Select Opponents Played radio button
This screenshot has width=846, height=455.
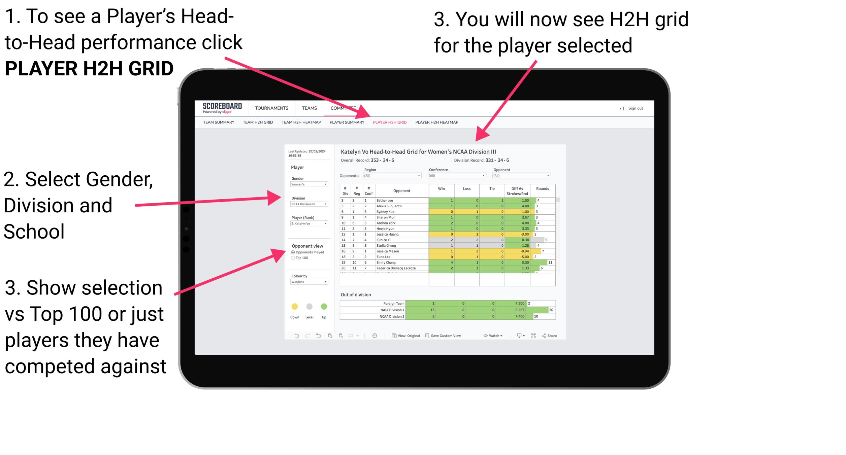pyautogui.click(x=293, y=252)
